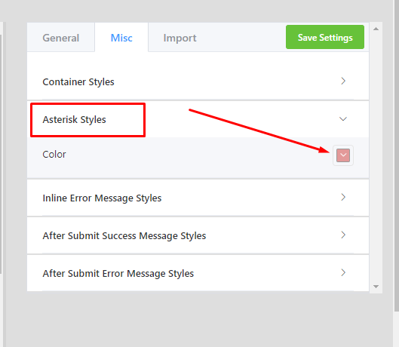Open the asterisk Color picker swatch
The width and height of the screenshot is (399, 347).
[x=343, y=155]
